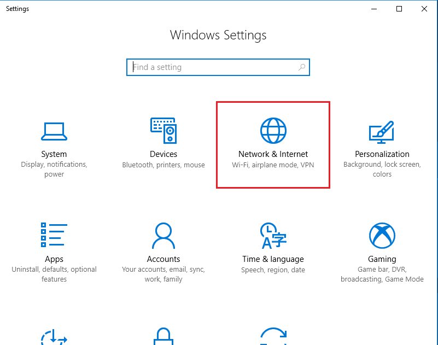Click the Update & Security arrows icon
The image size is (438, 345).
(273, 336)
